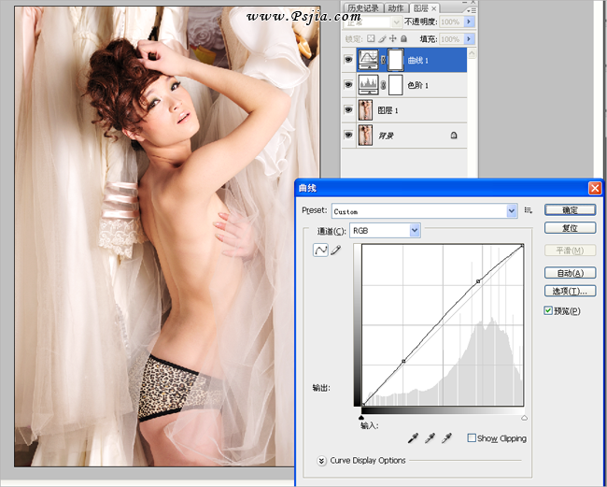Open the channel RGB dropdown
Viewport: 607px width, 487px height.
tap(415, 231)
